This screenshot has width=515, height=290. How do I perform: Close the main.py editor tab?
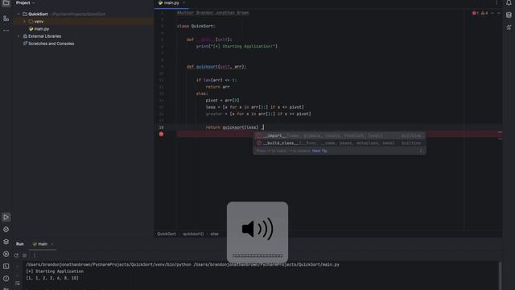click(184, 2)
